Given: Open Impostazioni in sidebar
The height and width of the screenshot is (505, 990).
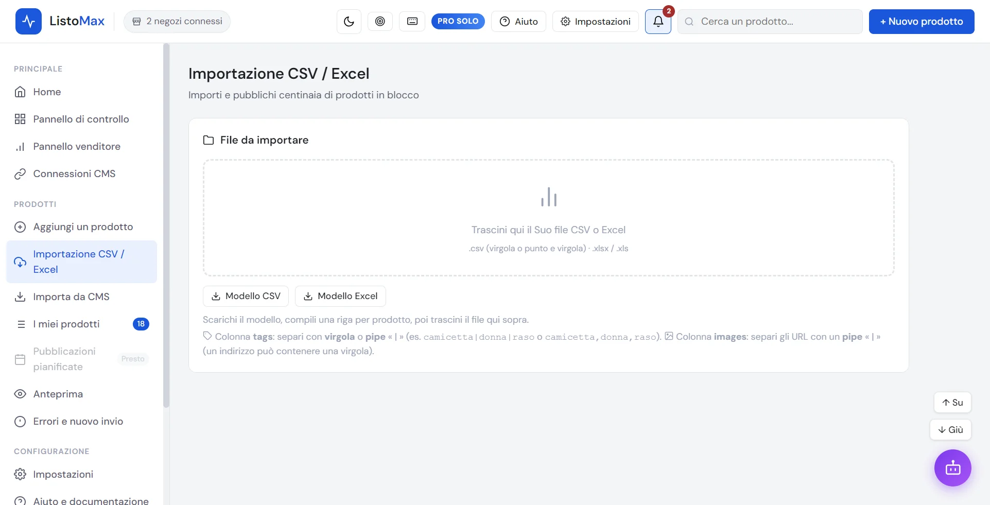Looking at the screenshot, I should click(81, 474).
